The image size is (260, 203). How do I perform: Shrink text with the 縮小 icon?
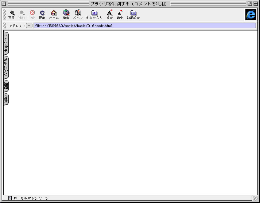[x=120, y=15]
